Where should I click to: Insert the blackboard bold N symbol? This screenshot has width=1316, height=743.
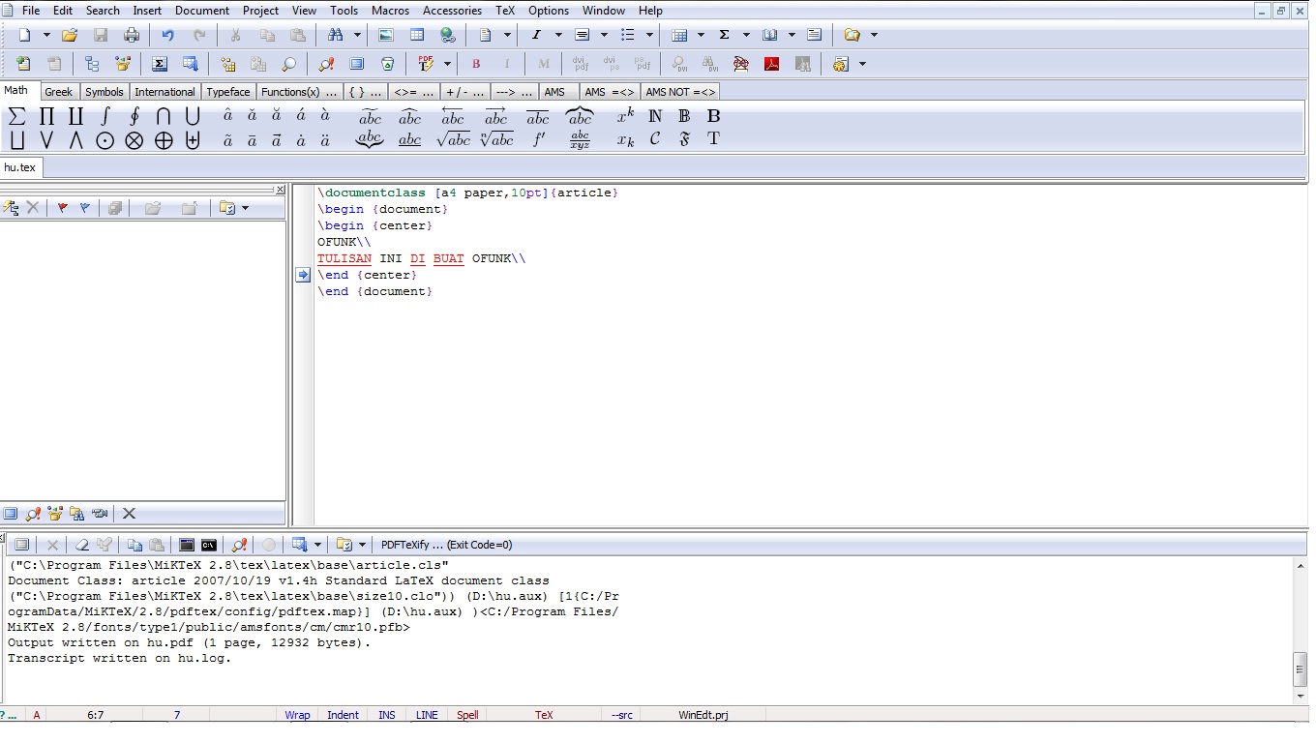[x=655, y=116]
